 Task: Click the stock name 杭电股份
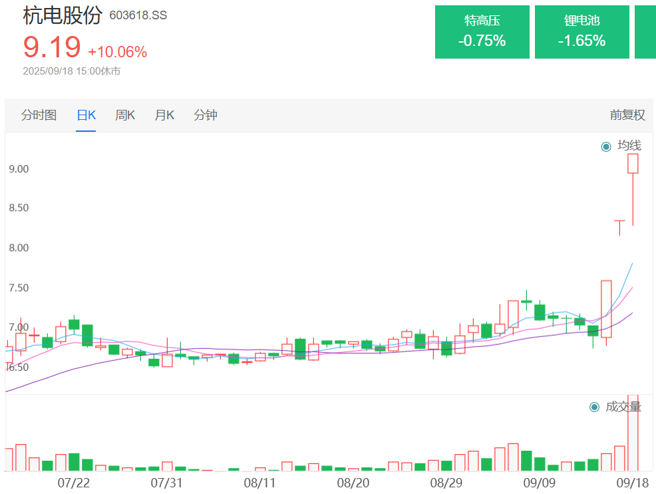click(63, 15)
